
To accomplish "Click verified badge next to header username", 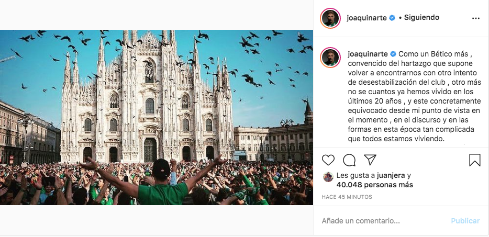I will pos(392,18).
